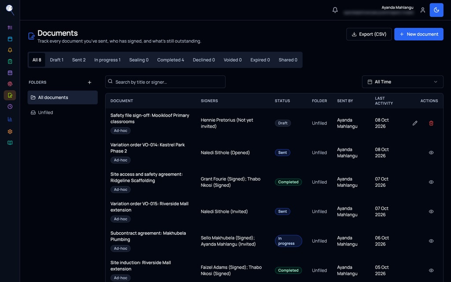Viewport: 451px width, 282px height.
Task: Select the Shared 0 tab
Action: pyautogui.click(x=288, y=60)
